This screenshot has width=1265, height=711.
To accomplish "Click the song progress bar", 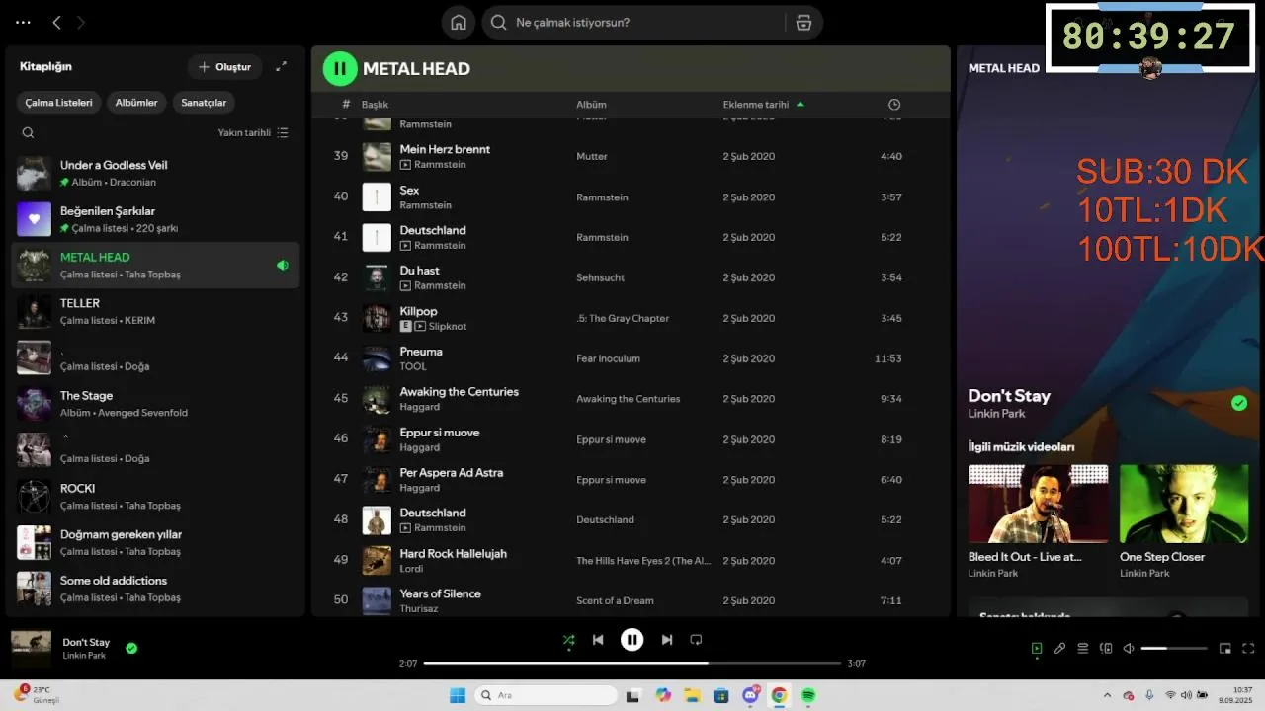I will 632,663.
